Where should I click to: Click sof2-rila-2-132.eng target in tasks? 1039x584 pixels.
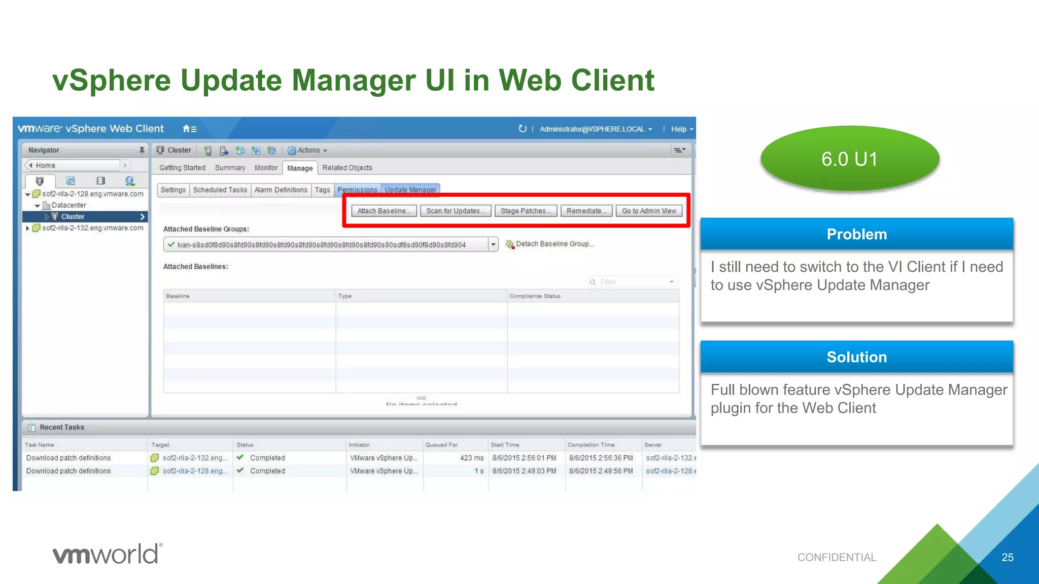click(195, 458)
